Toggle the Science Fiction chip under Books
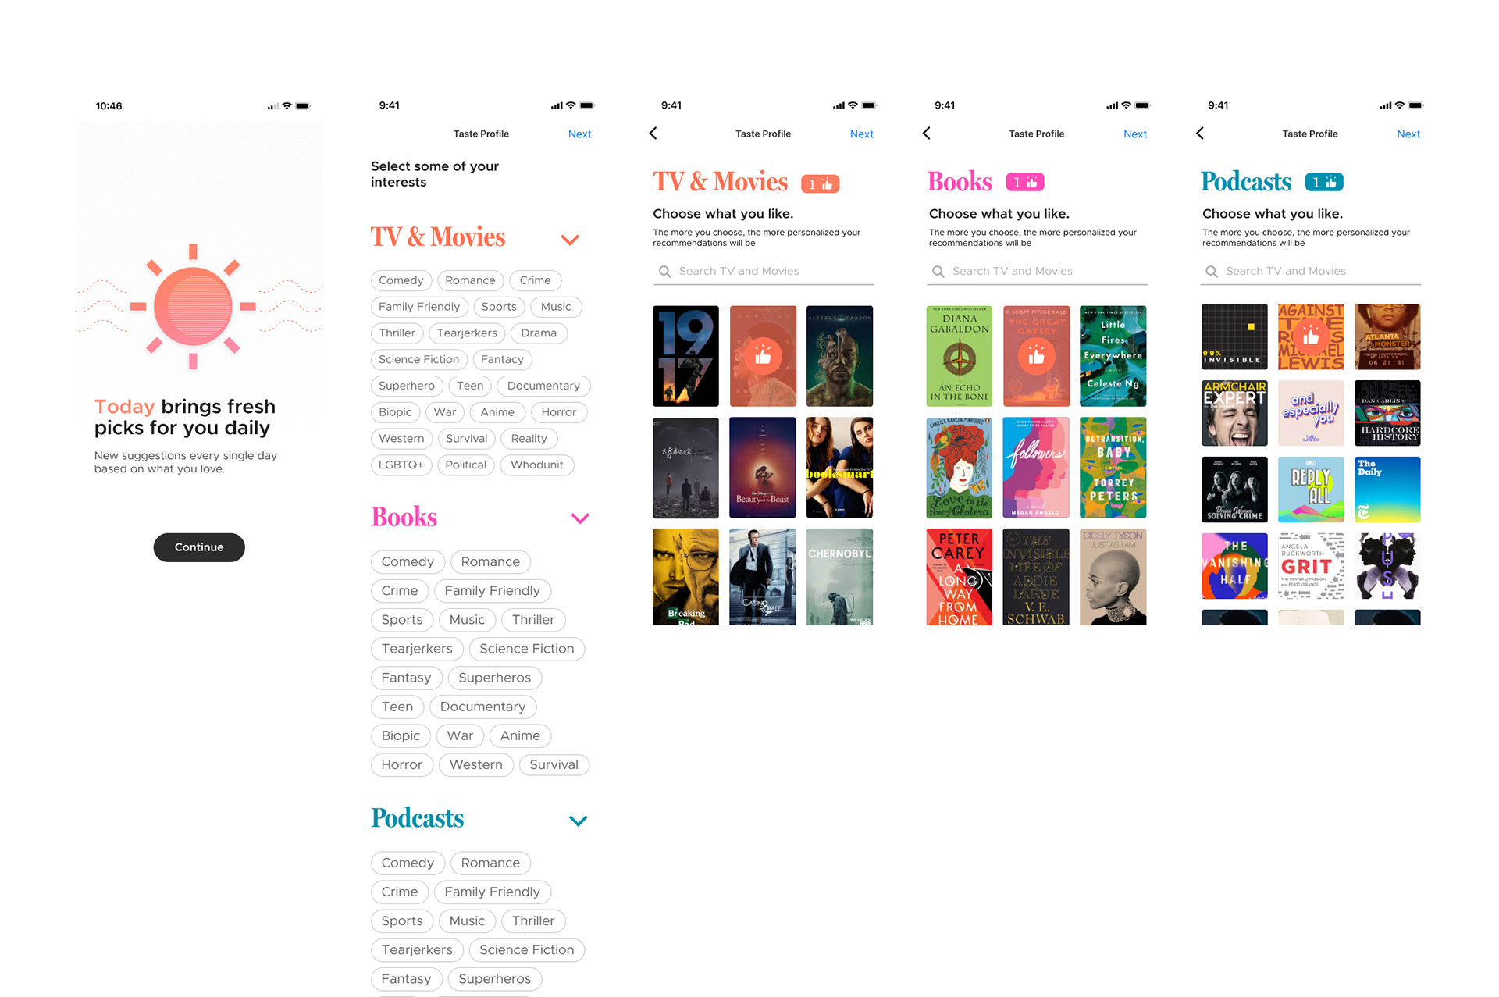This screenshot has height=997, width=1499. [x=527, y=649]
